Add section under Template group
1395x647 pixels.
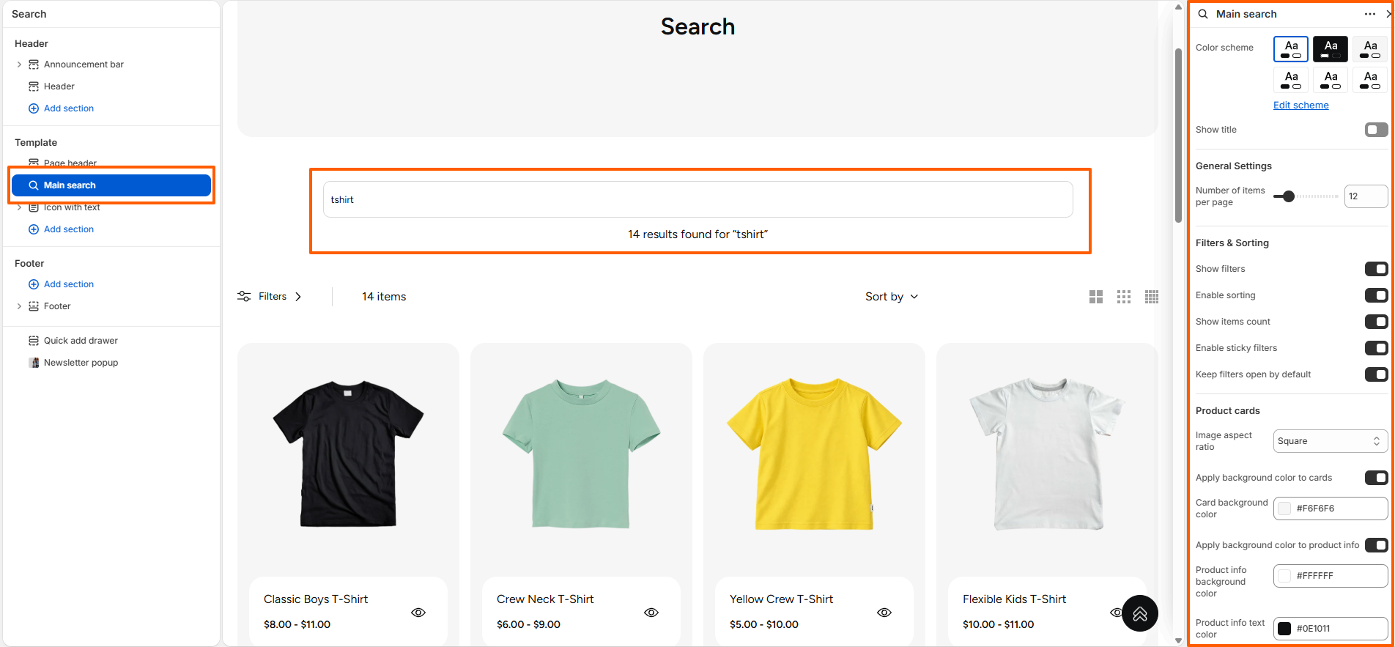pos(69,229)
